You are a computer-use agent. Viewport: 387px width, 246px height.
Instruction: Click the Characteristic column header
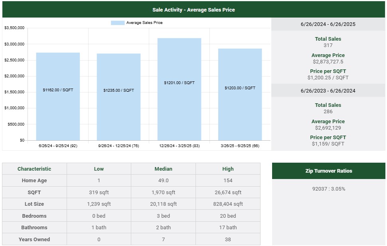pos(34,169)
